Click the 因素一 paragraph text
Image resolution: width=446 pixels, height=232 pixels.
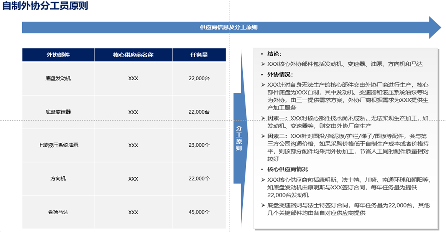tap(347, 122)
